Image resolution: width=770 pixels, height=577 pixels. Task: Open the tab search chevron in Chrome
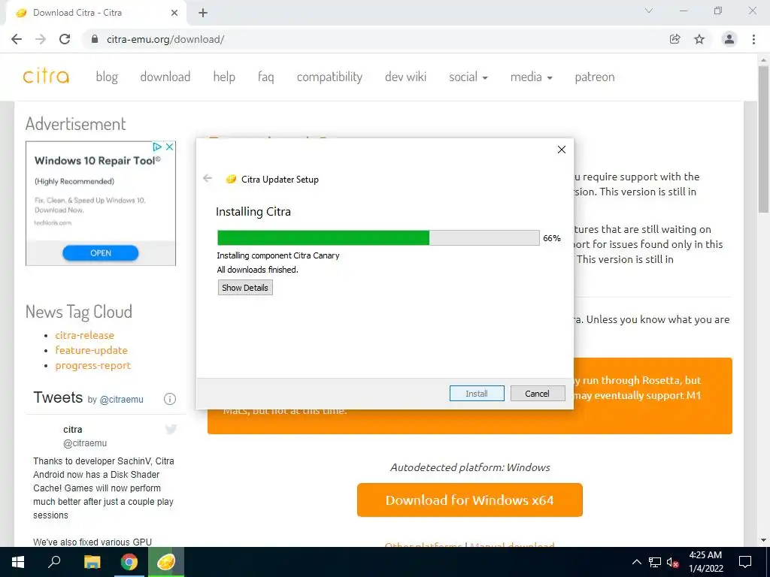(x=648, y=11)
